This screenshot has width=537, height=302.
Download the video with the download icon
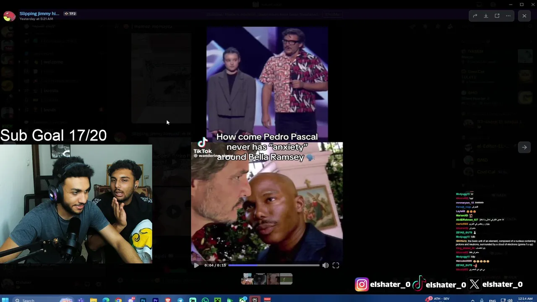486,16
